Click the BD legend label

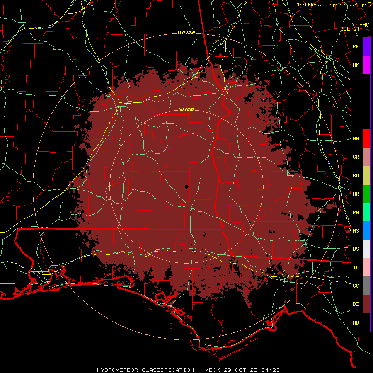tap(356, 176)
